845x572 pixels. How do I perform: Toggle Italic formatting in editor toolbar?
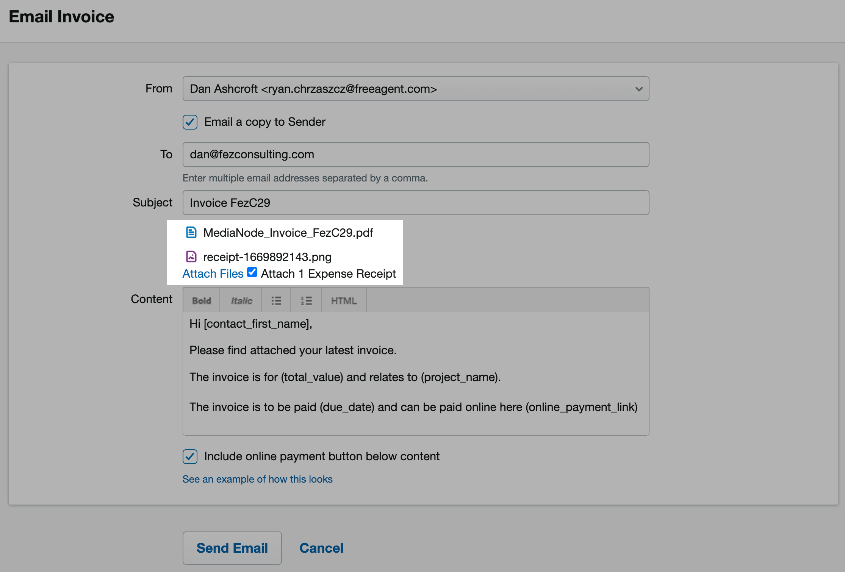pos(241,300)
